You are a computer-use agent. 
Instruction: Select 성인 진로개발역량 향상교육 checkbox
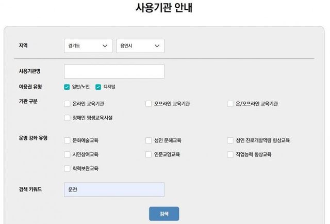click(x=230, y=140)
